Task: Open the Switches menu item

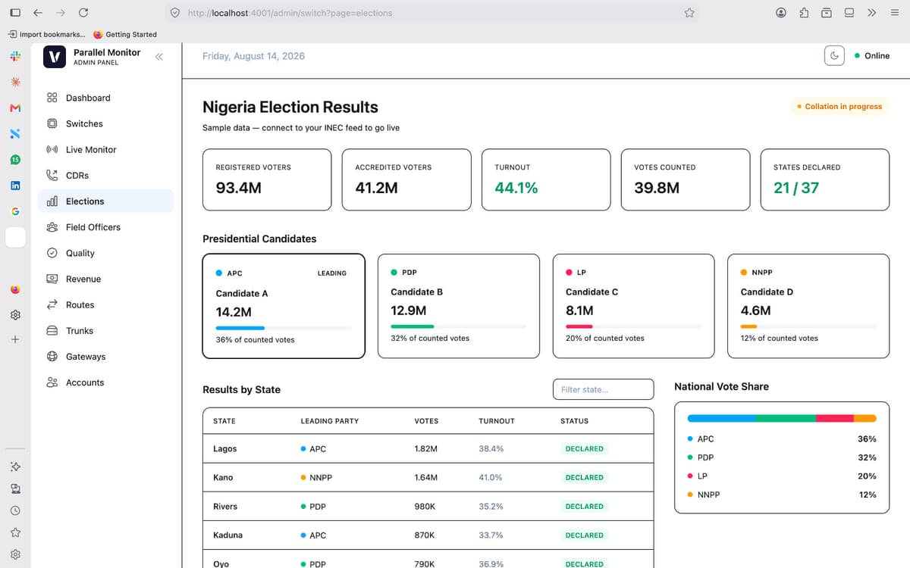Action: tap(106, 123)
